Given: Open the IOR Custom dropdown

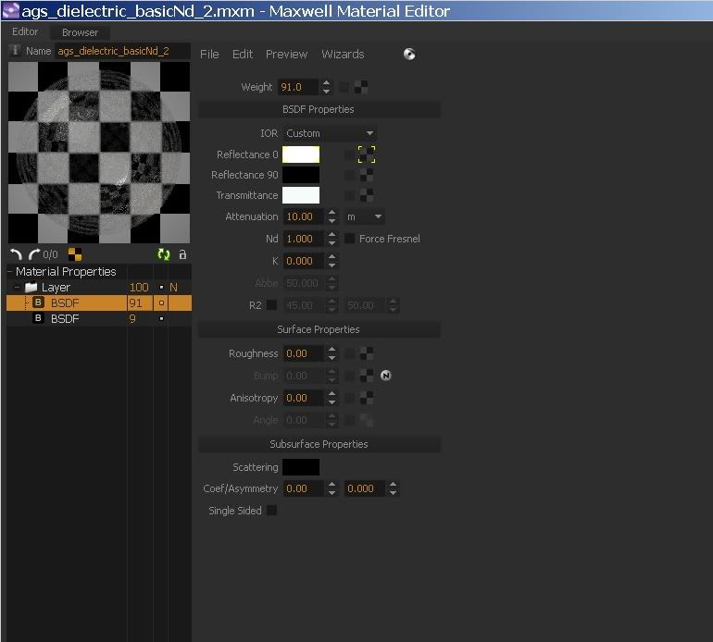Looking at the screenshot, I should (330, 133).
